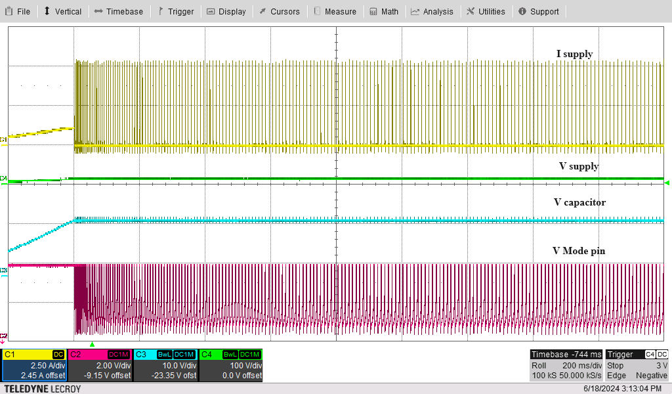Open the Timebase descriptor box
The height and width of the screenshot is (394, 672).
566,365
